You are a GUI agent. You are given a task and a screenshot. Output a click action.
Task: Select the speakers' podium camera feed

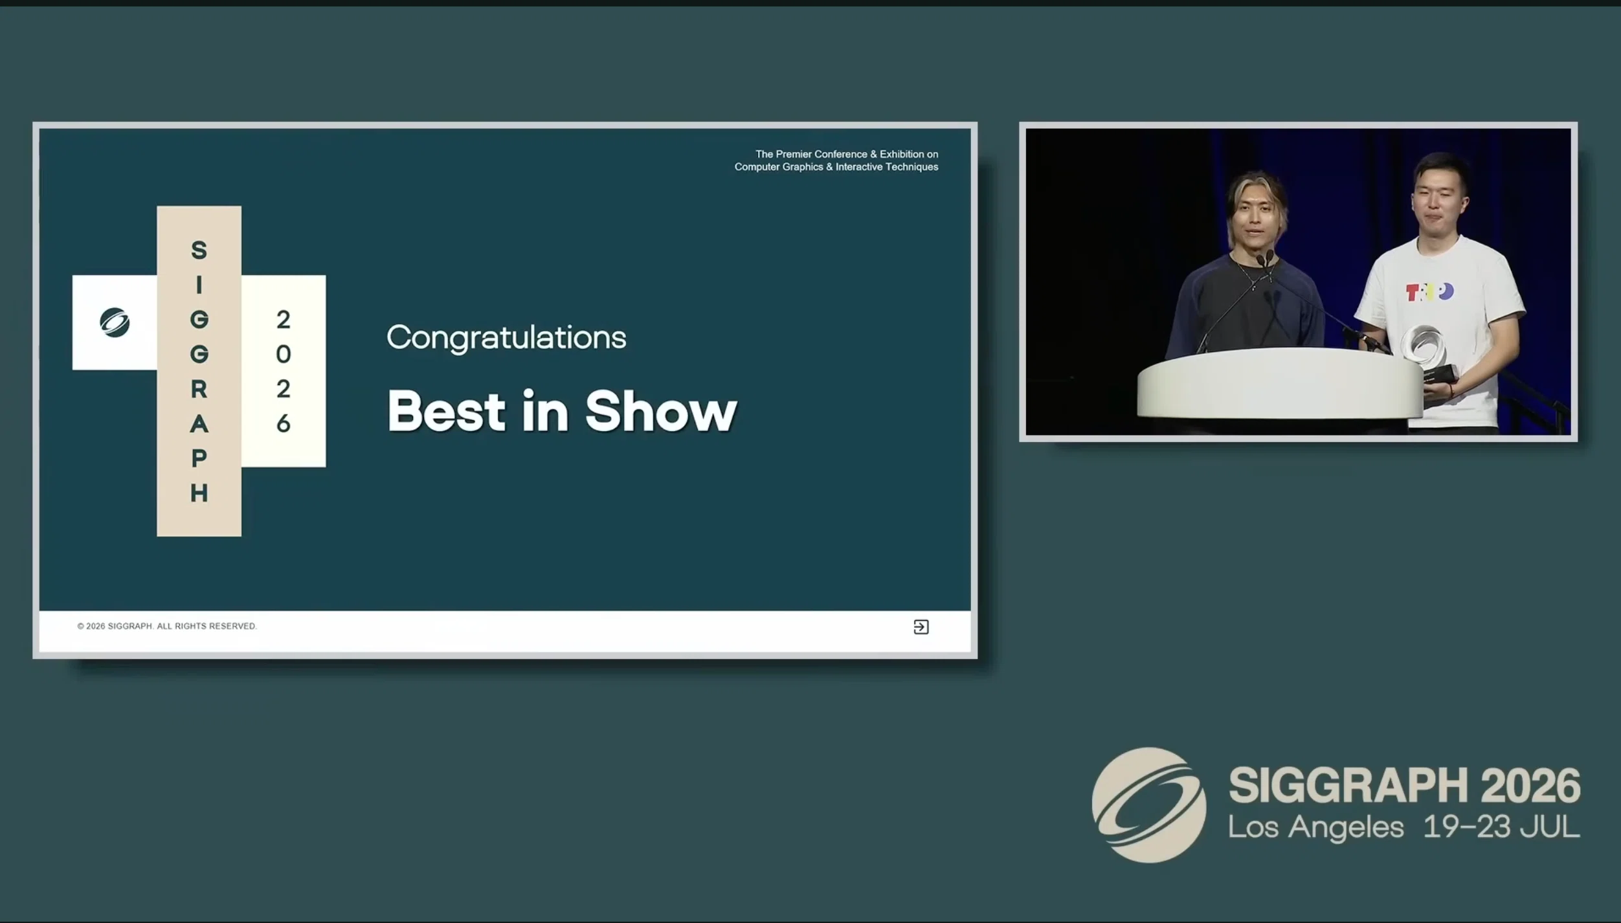(x=1298, y=282)
